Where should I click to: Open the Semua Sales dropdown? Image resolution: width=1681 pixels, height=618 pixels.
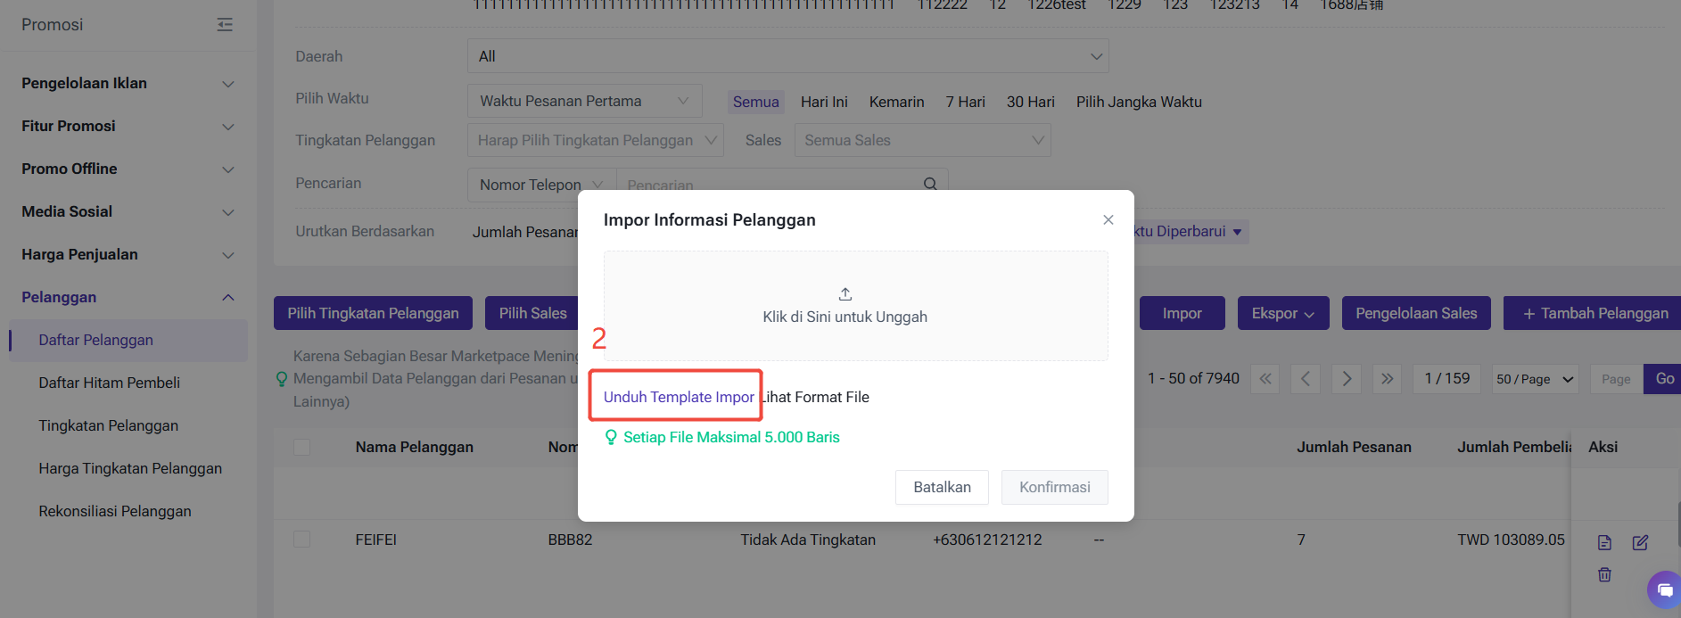point(922,140)
